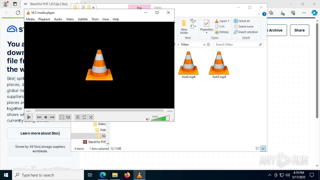Click VLC previous media button

39,117
